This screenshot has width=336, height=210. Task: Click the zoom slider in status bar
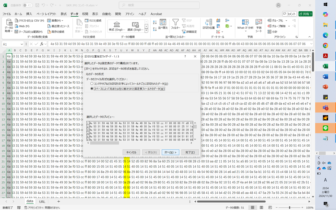(x=289, y=208)
